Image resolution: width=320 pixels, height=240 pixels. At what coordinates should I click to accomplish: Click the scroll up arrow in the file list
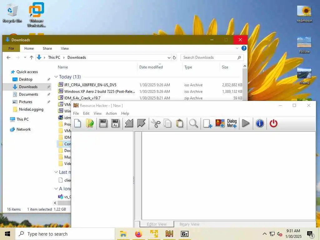(245, 66)
